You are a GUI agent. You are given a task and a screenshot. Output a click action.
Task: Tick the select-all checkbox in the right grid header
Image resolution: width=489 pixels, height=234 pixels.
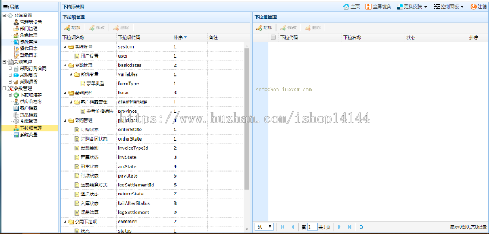pos(273,37)
